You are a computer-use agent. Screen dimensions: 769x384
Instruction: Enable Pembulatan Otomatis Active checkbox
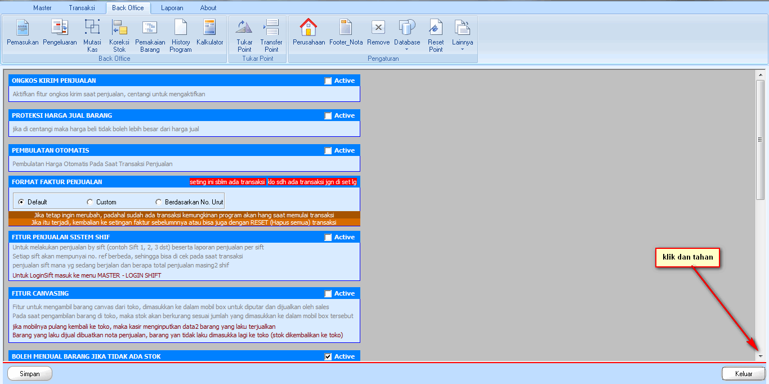(328, 151)
